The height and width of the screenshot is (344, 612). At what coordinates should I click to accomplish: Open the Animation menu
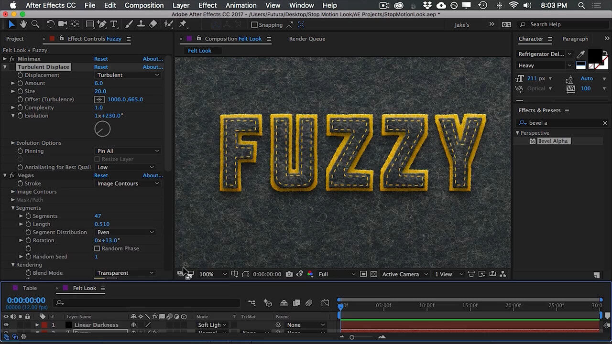point(241,5)
